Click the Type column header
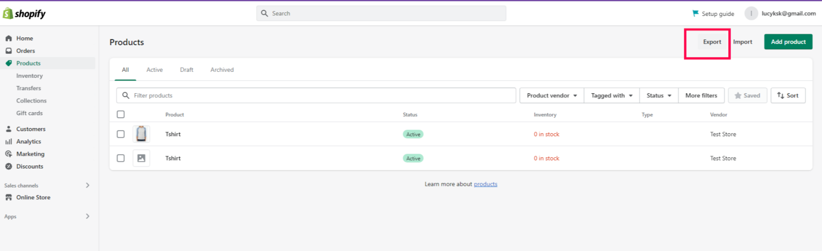Viewport: 822px width, 251px height. (x=647, y=115)
